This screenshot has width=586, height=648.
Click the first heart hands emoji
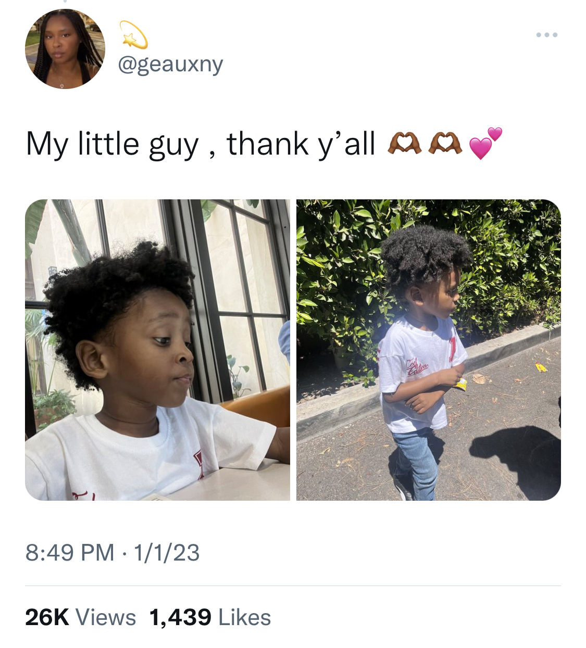coord(405,143)
